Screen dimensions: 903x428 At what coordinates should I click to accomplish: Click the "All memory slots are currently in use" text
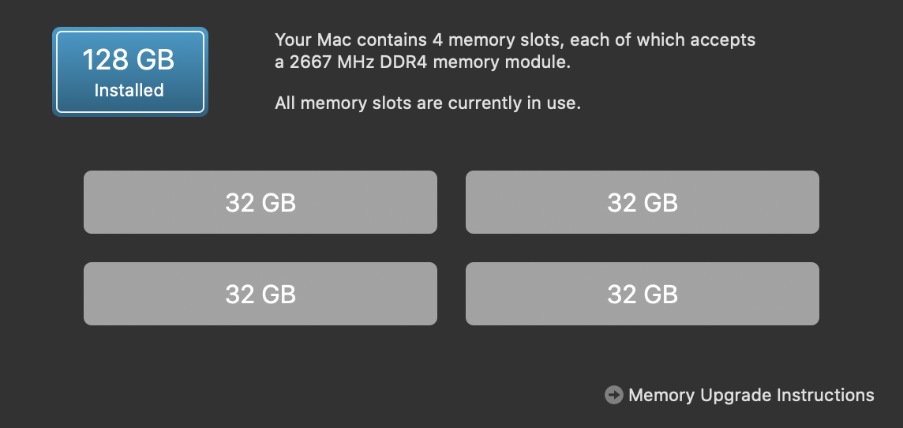coord(427,103)
